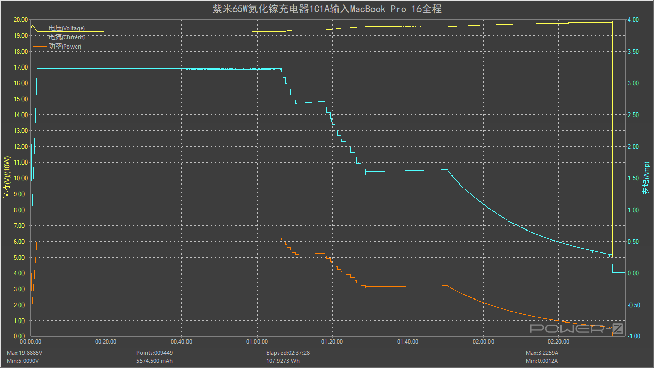This screenshot has width=654, height=368.
Task: Click the Max:3.2259A current reading
Action: point(543,353)
